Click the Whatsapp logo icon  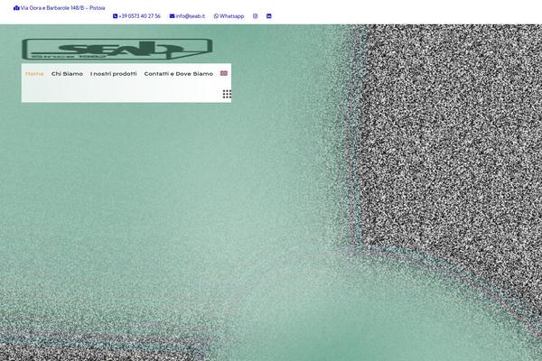pyautogui.click(x=216, y=16)
